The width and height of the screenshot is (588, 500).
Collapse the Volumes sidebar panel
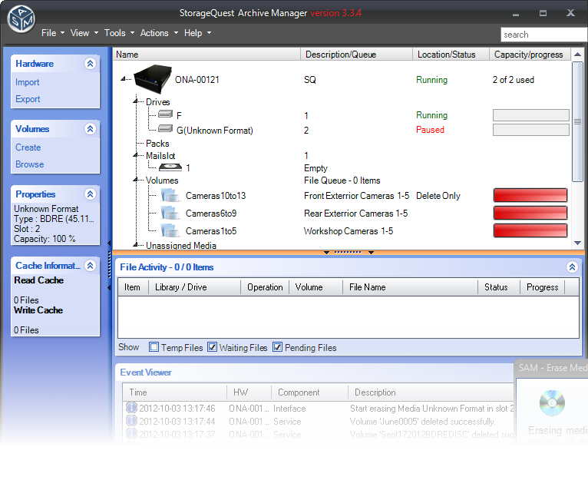click(90, 129)
